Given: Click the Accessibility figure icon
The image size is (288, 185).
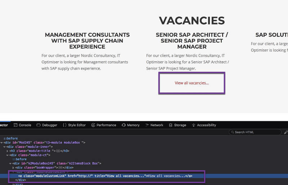Looking at the screenshot, I should pyautogui.click(x=194, y=125).
